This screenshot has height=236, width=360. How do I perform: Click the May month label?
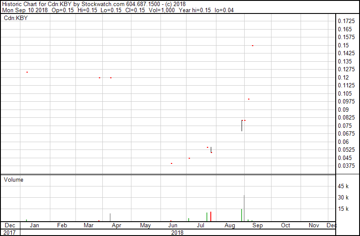[x=145, y=226]
